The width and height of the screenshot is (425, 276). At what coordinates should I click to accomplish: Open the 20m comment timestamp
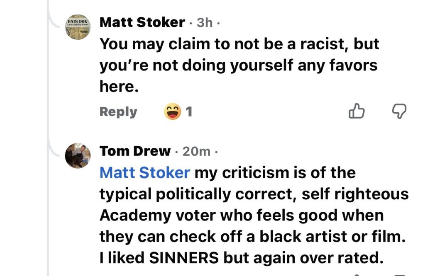pos(196,152)
